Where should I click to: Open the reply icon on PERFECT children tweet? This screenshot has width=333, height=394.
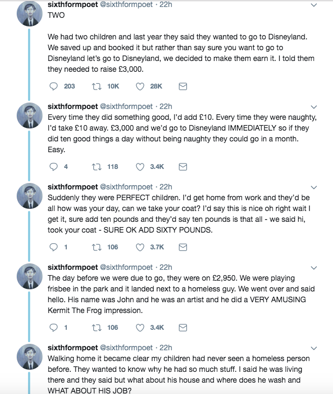tap(53, 247)
